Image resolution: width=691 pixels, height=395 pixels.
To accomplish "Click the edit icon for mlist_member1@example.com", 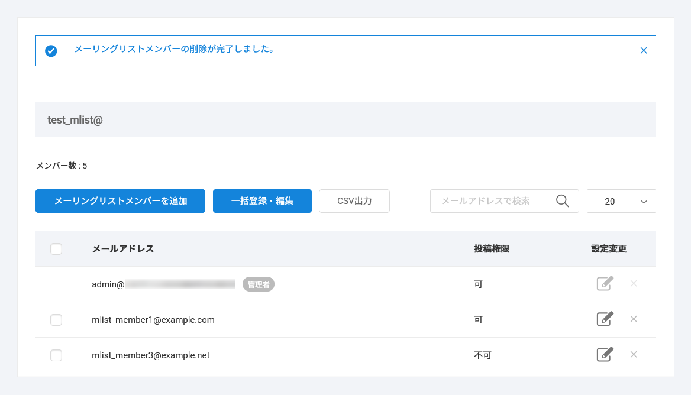I will [x=604, y=319].
